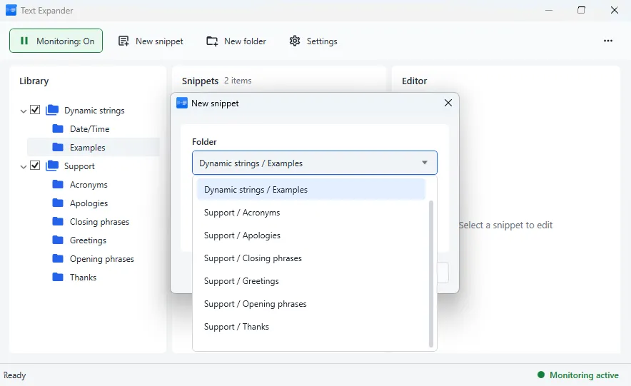The height and width of the screenshot is (386, 631).
Task: Click the Greetings folder icon
Action: coord(58,240)
